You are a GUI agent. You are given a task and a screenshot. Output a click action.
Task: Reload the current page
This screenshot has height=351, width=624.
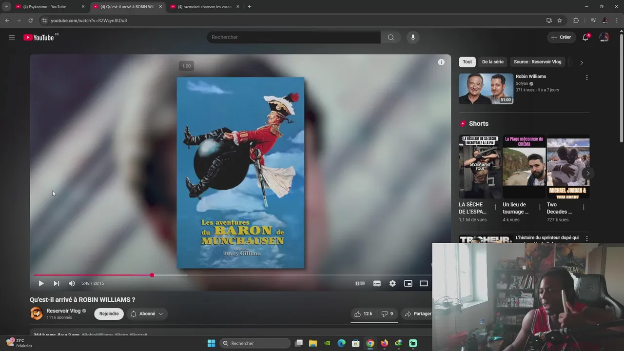pyautogui.click(x=30, y=20)
